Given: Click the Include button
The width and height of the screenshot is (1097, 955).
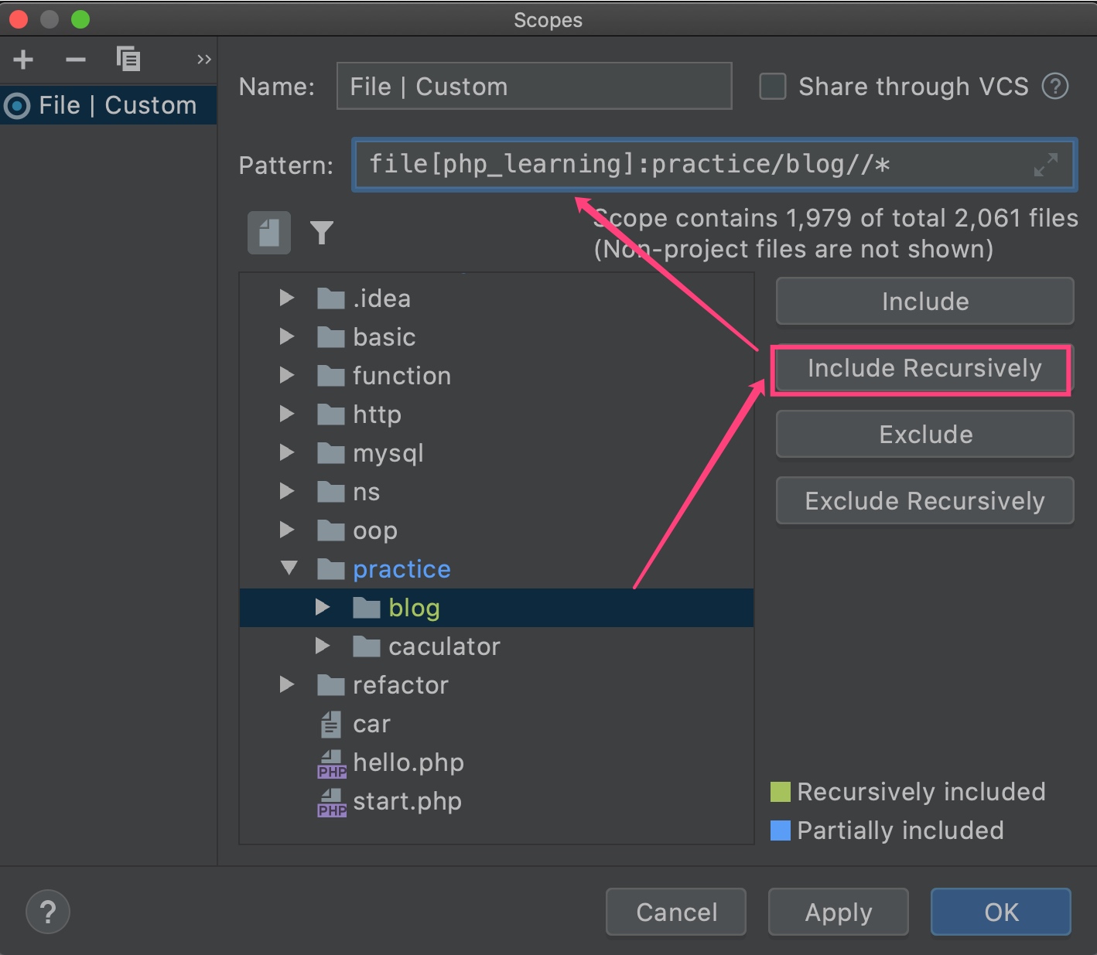Looking at the screenshot, I should [x=925, y=301].
